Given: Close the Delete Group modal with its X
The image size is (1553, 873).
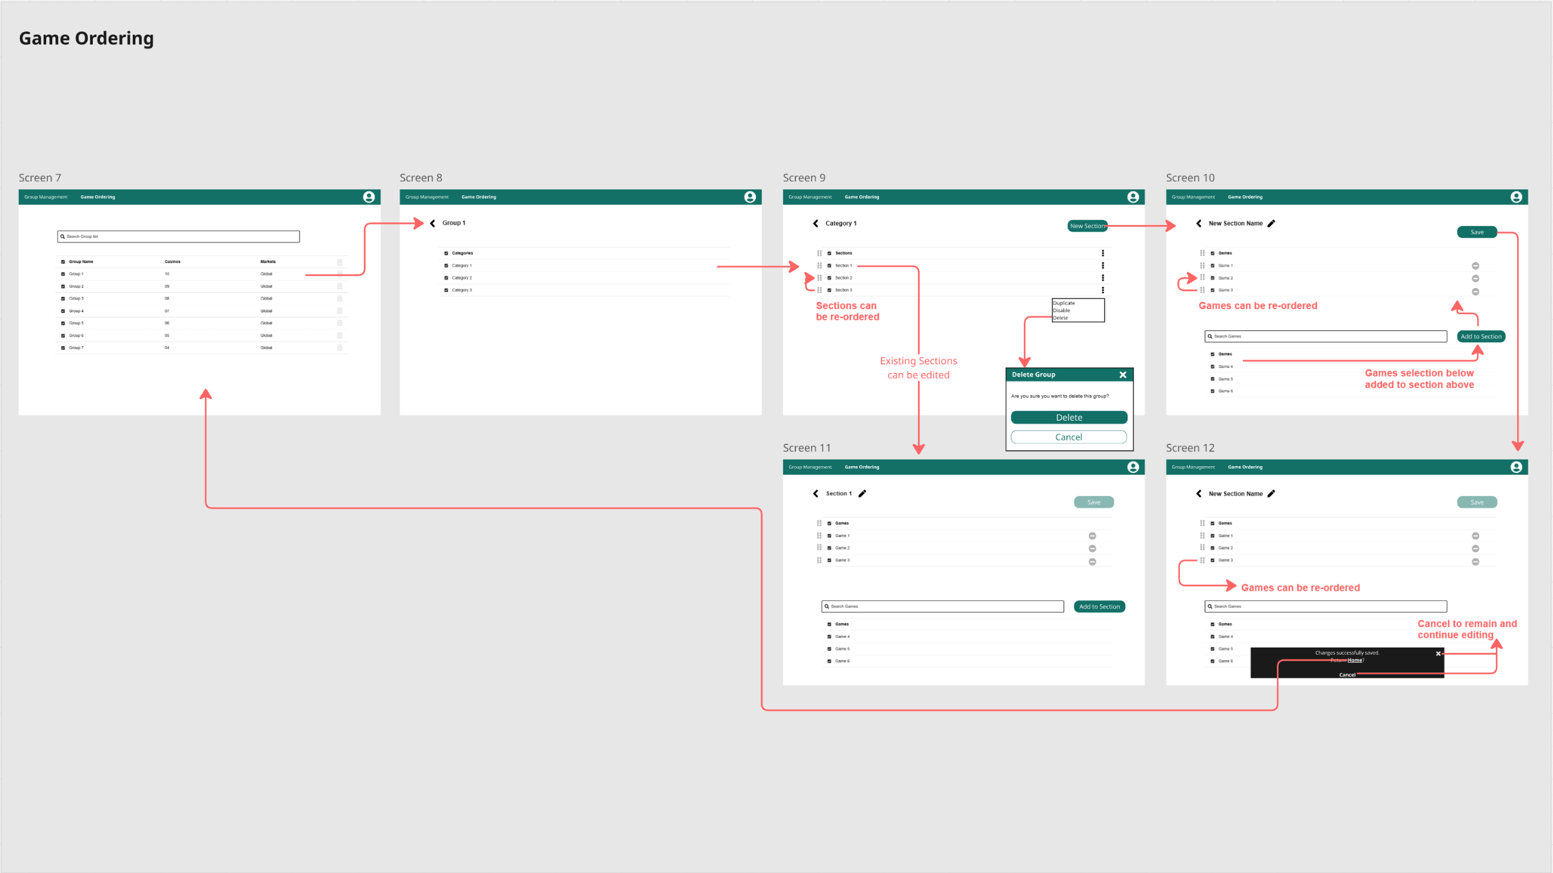Looking at the screenshot, I should pos(1123,374).
